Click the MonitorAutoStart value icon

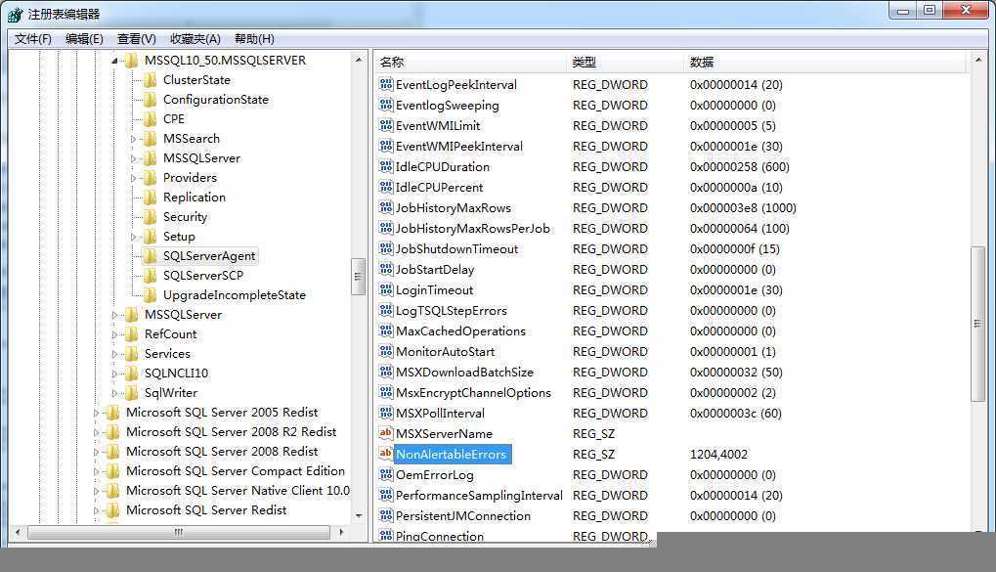click(x=385, y=351)
